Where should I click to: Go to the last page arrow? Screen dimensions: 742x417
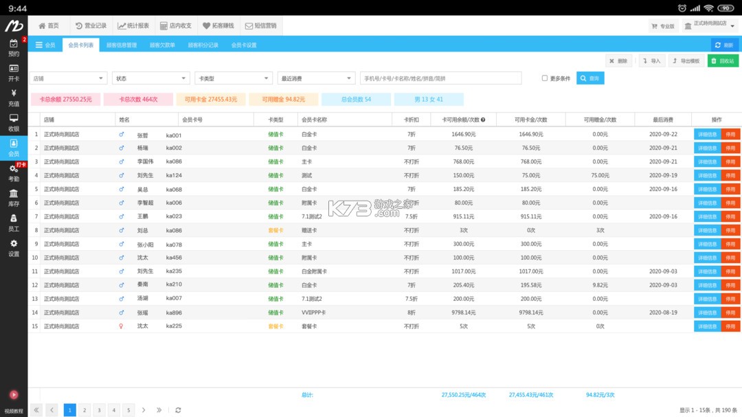pyautogui.click(x=159, y=410)
